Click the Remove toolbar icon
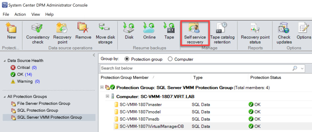The image size is (312, 132). [83, 28]
